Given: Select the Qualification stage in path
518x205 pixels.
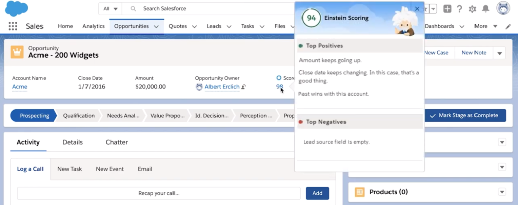Looking at the screenshot, I should click(x=78, y=115).
